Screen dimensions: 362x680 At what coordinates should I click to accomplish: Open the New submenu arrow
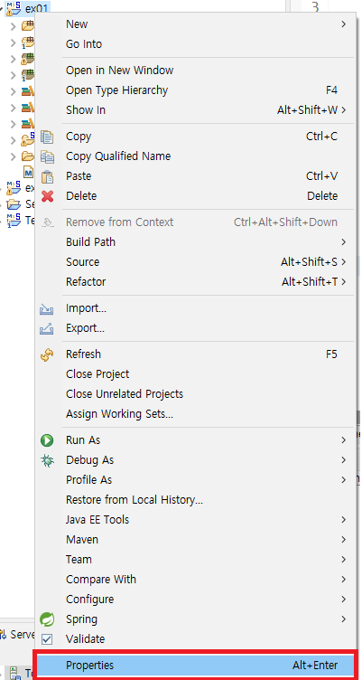point(344,24)
